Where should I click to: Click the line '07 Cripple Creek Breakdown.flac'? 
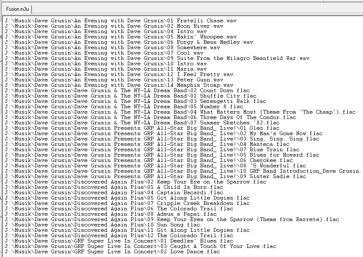[x=127, y=203]
